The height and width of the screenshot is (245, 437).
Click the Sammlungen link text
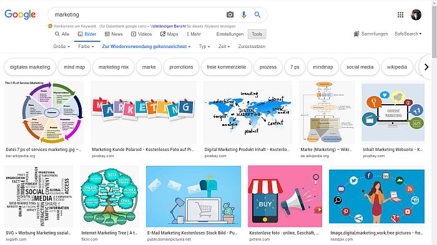coord(375,34)
